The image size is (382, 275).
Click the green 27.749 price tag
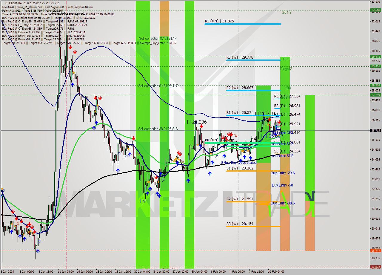[x=375, y=95]
